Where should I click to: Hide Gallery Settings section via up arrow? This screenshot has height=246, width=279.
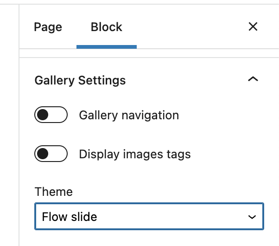click(x=253, y=80)
